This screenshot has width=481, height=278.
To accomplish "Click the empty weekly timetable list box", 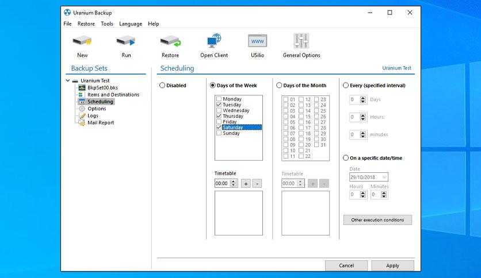I will click(x=239, y=213).
